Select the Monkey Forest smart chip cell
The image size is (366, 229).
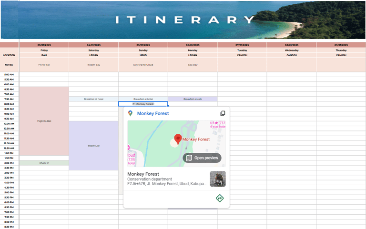pyautogui.click(x=143, y=104)
